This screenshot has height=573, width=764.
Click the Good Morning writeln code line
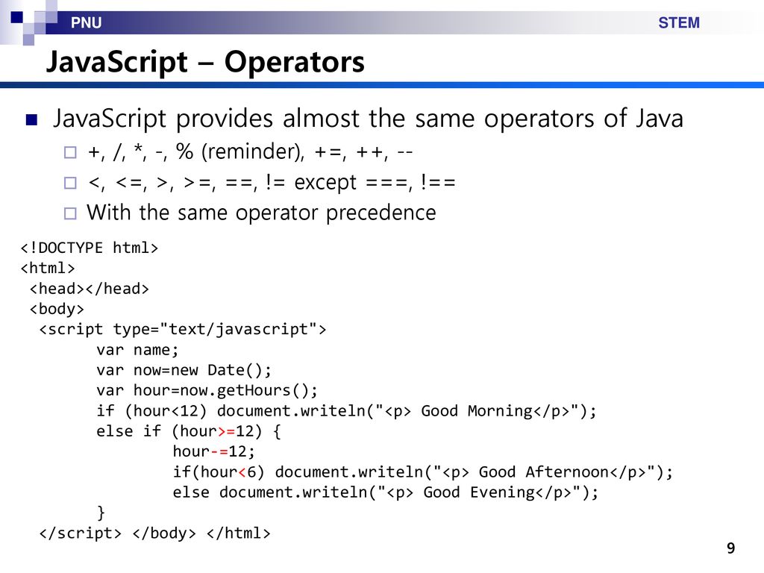[x=346, y=411]
